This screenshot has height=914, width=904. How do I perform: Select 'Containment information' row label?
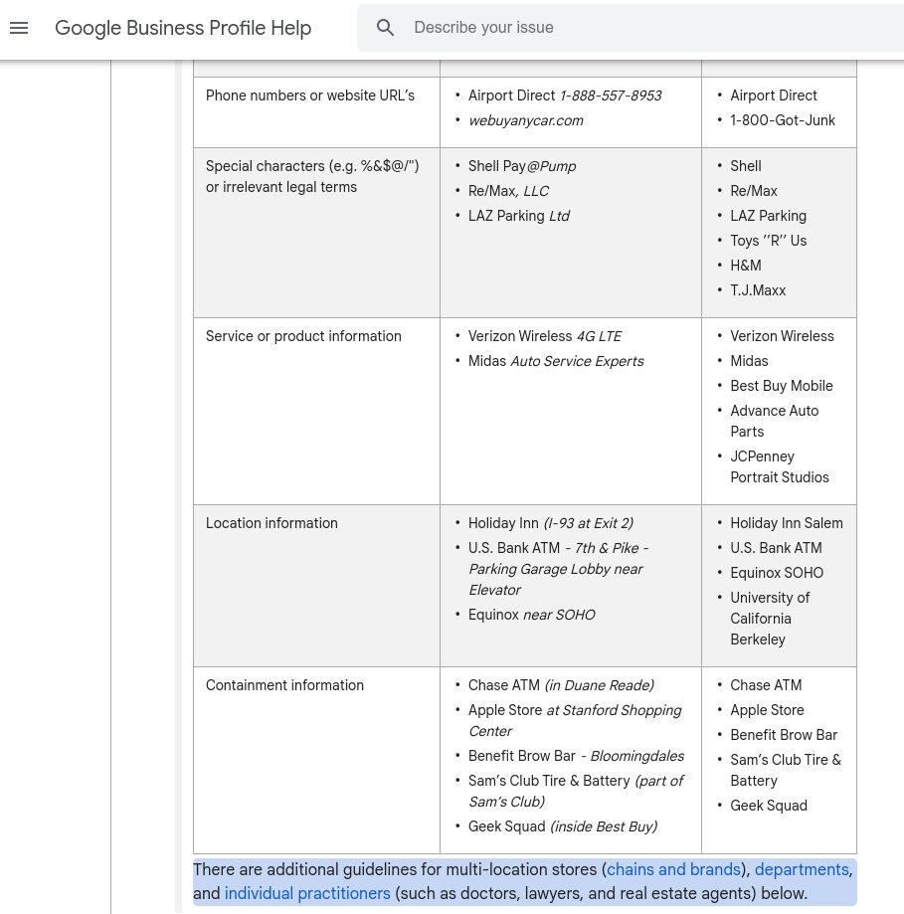click(284, 685)
